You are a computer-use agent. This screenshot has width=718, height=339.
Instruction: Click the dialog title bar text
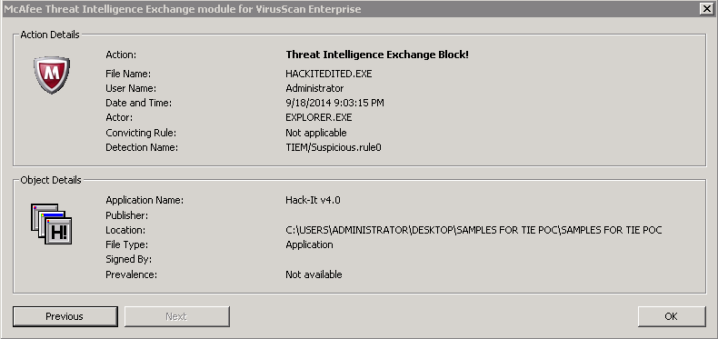(183, 9)
